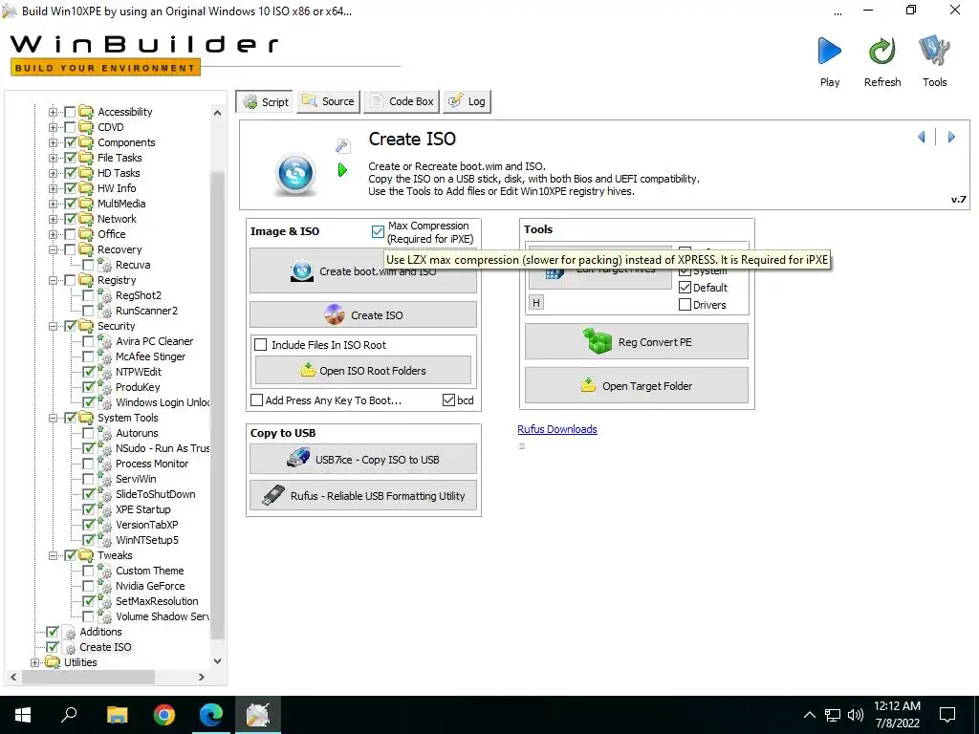Viewport: 979px width, 734px height.
Task: Click the tree horizontal scrollbar right arrow
Action: coord(201,677)
